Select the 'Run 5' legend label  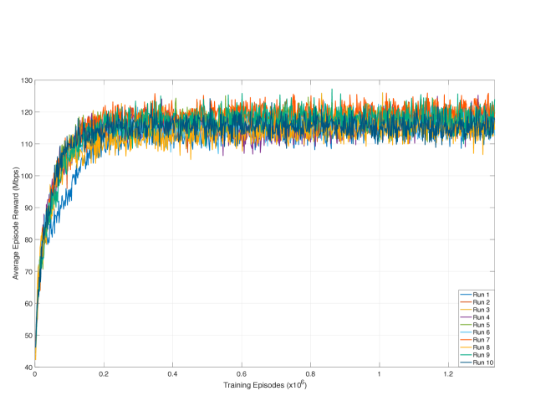481,325
